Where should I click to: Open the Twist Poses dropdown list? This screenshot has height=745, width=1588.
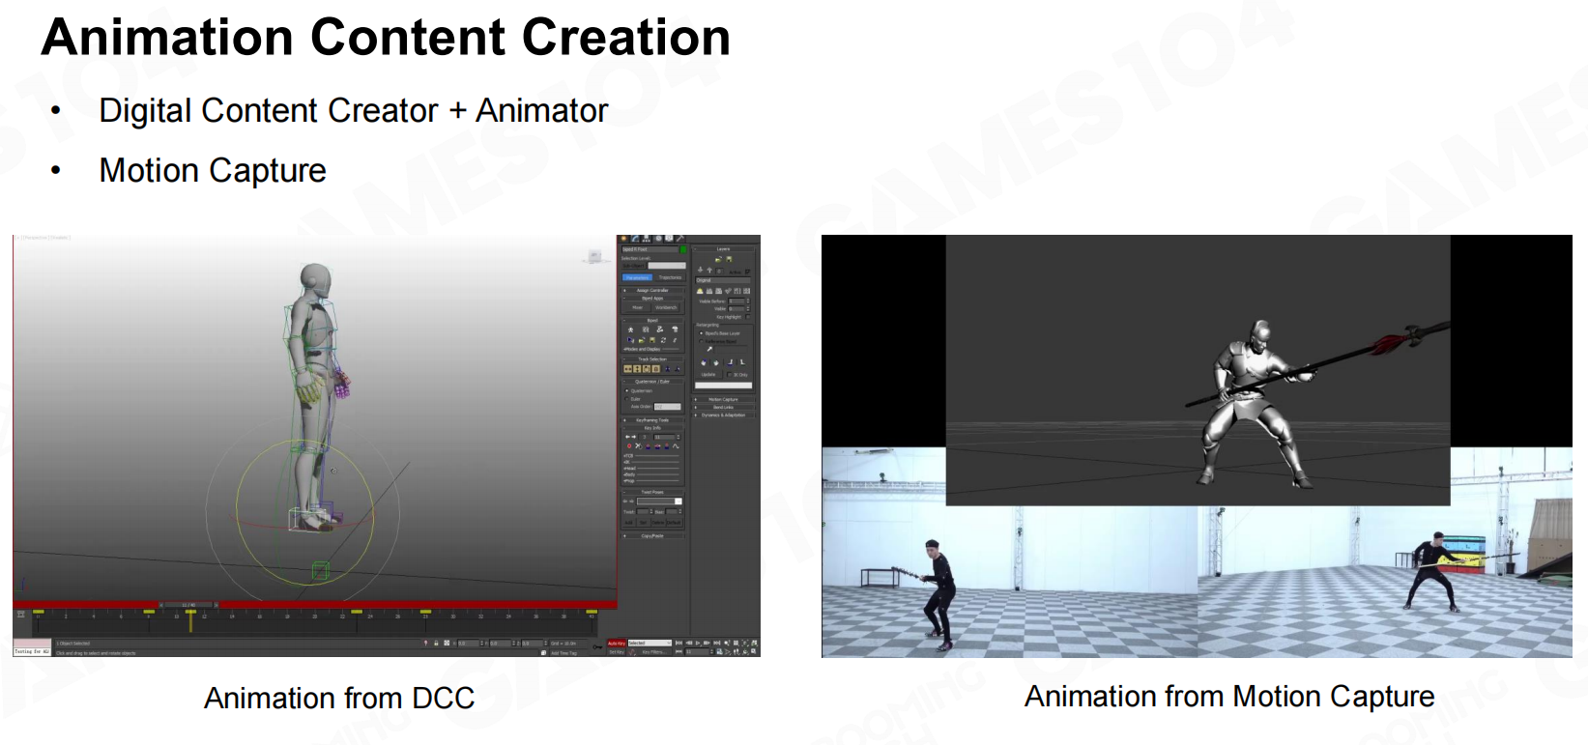pos(678,501)
